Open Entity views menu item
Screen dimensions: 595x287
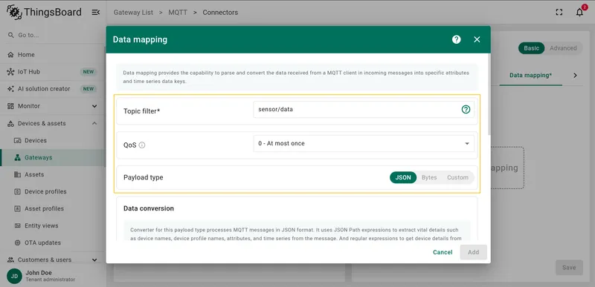point(53,225)
